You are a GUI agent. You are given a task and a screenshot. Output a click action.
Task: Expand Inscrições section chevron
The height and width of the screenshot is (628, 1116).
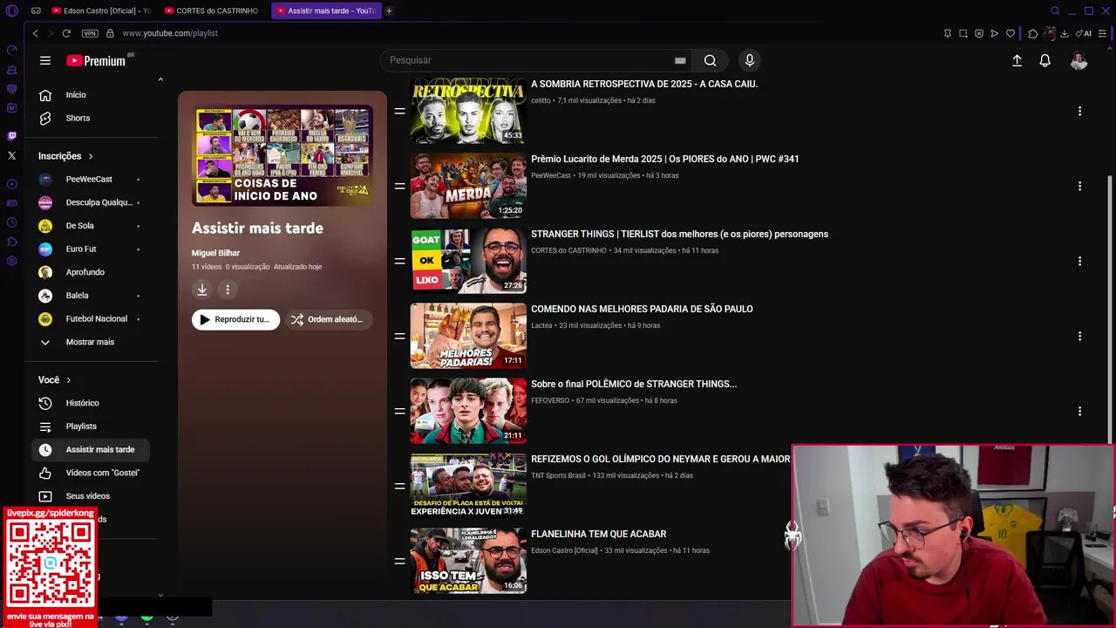point(90,156)
